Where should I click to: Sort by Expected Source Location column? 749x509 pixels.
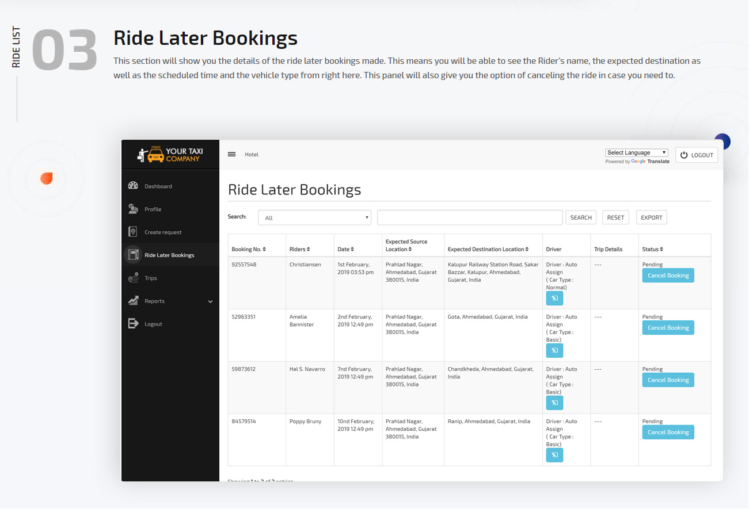click(x=406, y=246)
